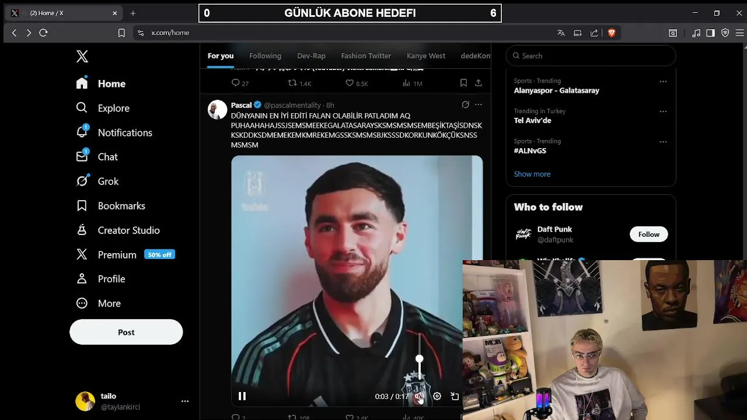
Task: Open Brave VPN shield icon
Action: [x=725, y=33]
